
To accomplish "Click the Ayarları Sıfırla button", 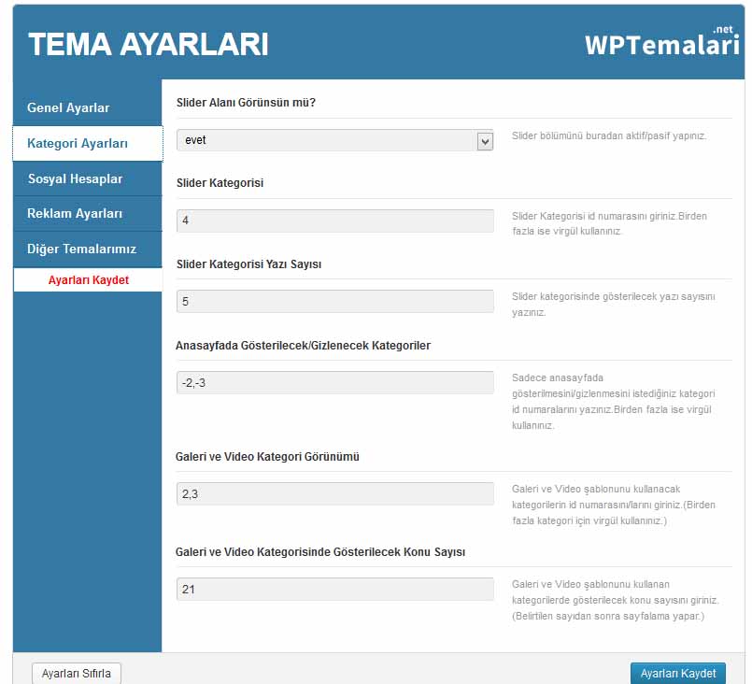I will (77, 674).
